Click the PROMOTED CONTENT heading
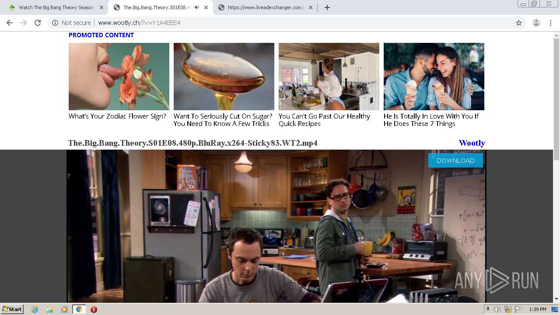 coord(101,35)
